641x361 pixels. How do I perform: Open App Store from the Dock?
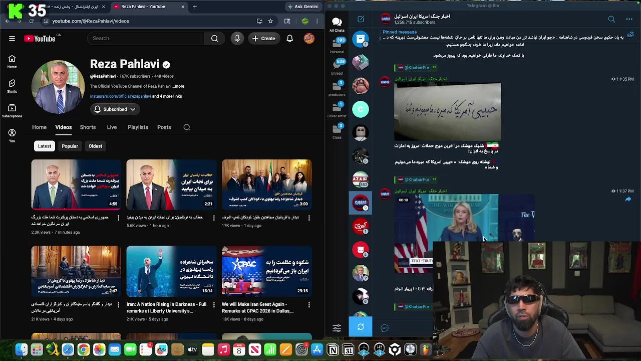pyautogui.click(x=317, y=349)
